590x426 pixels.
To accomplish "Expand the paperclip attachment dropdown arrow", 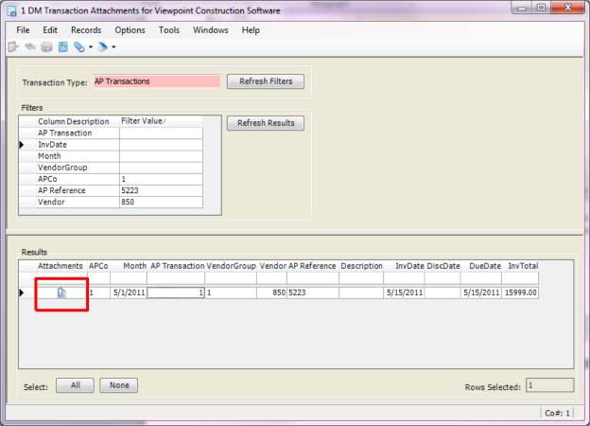I will (91, 47).
